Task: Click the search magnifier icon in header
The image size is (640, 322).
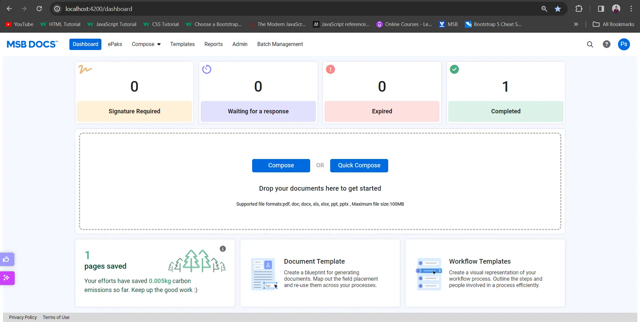Action: [590, 44]
